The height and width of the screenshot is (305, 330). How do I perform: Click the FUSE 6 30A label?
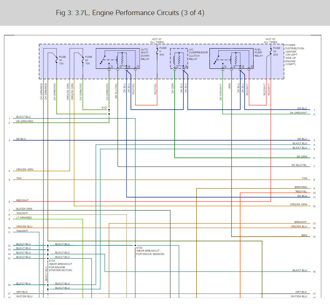click(x=163, y=52)
